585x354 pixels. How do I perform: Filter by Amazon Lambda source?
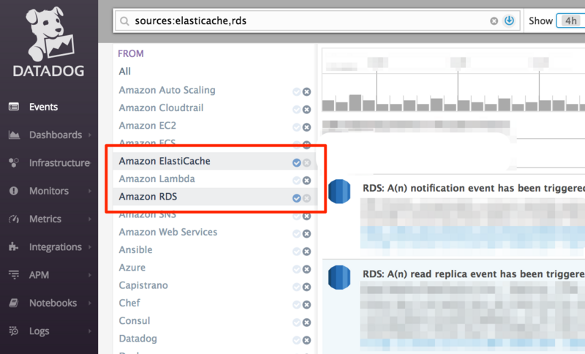click(x=156, y=178)
